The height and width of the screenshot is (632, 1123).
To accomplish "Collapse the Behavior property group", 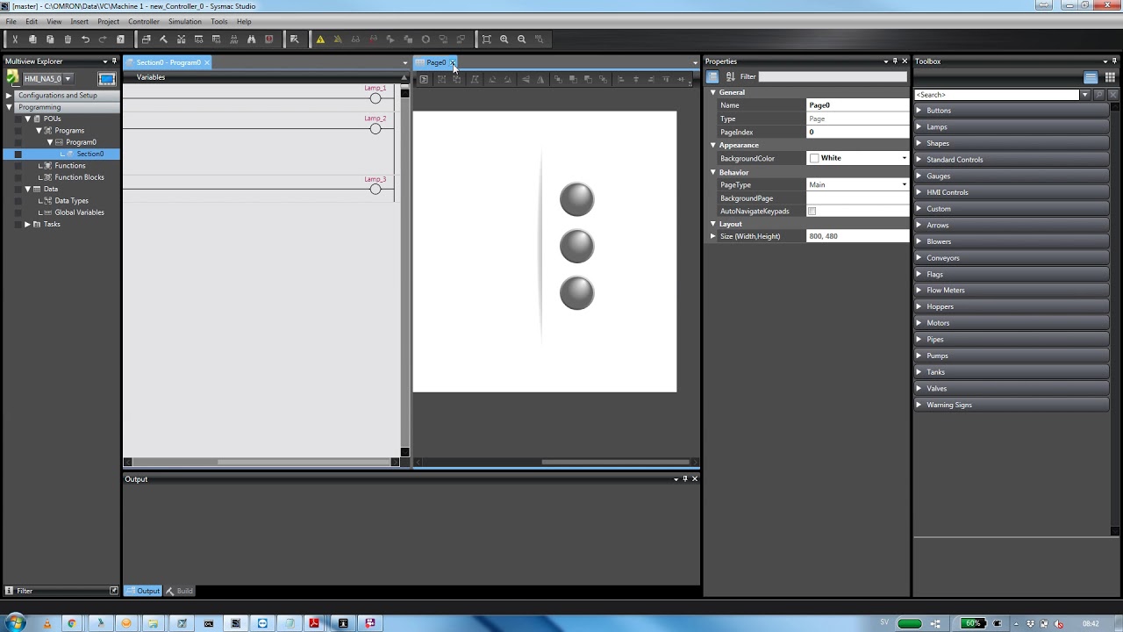I will click(x=713, y=172).
